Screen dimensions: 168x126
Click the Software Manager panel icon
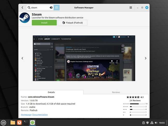[x=32, y=123]
